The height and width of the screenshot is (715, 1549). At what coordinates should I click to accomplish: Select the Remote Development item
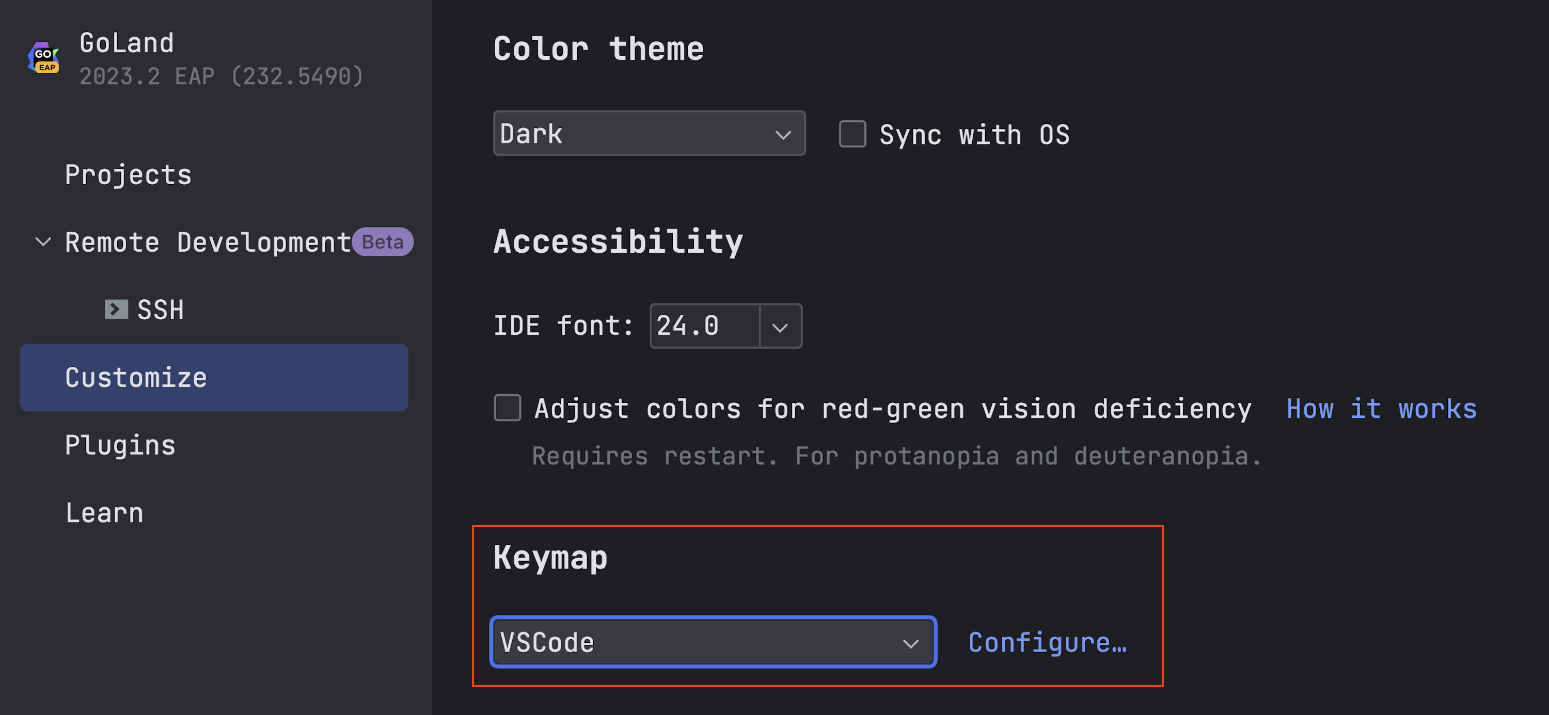click(x=208, y=242)
